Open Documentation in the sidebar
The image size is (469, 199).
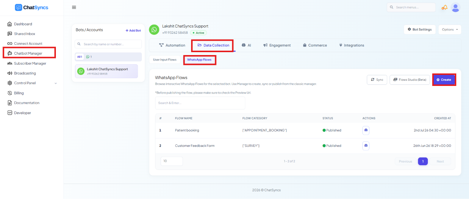[26, 103]
